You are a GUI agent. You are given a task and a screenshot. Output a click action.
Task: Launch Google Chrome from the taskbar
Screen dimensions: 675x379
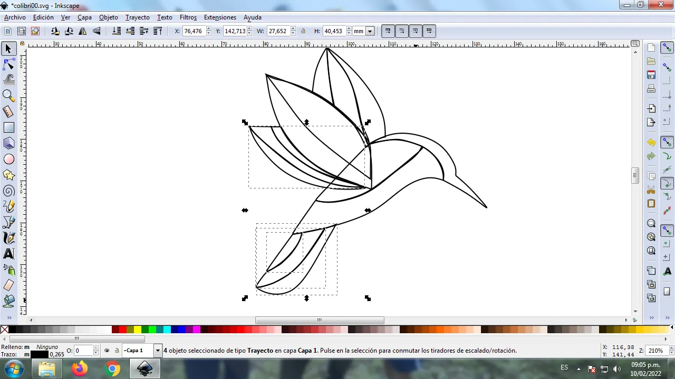[112, 369]
